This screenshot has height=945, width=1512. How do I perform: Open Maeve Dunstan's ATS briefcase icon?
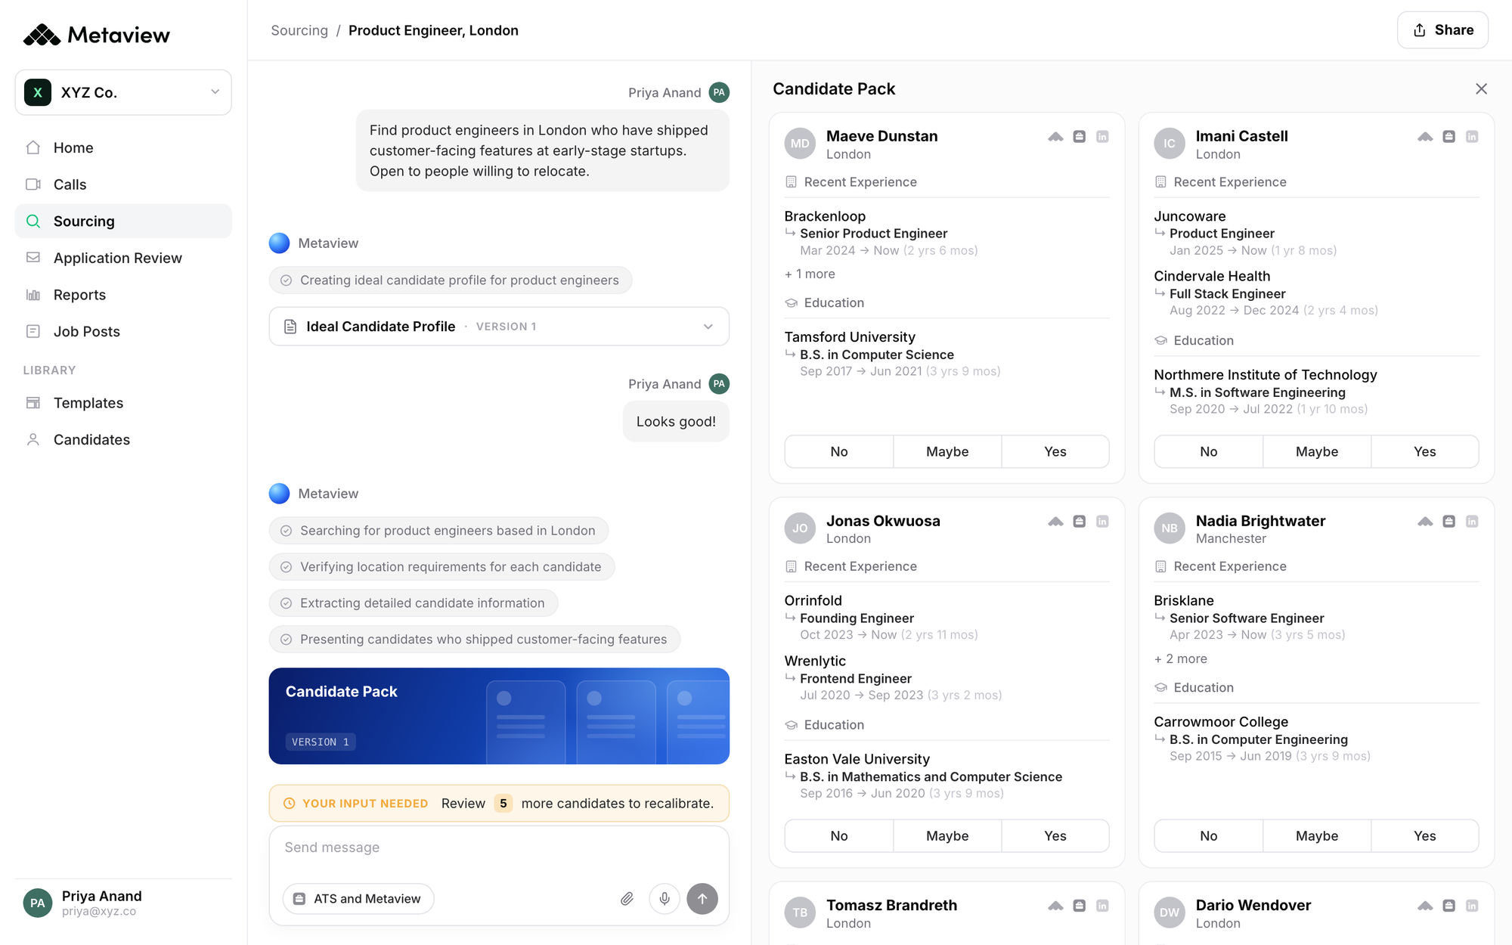(1080, 137)
